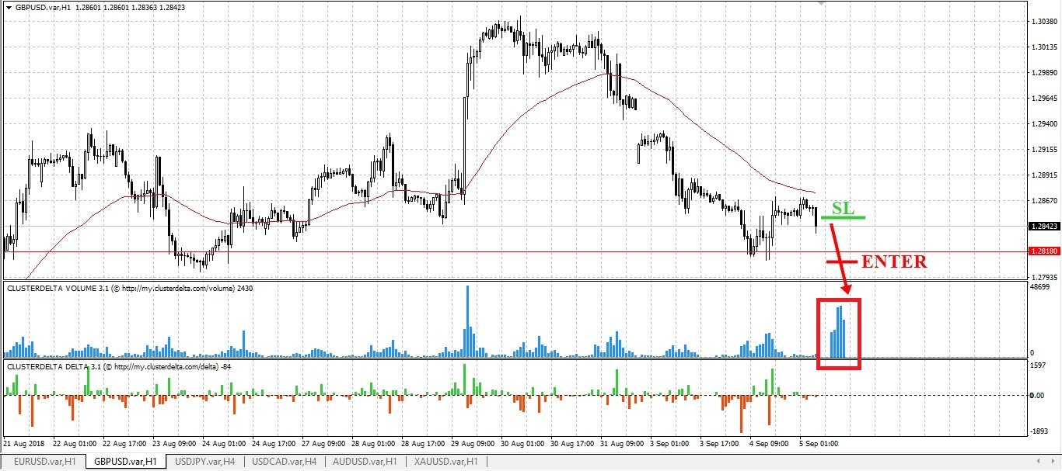
Task: Click the 1597 delta scale value
Action: [x=1037, y=365]
